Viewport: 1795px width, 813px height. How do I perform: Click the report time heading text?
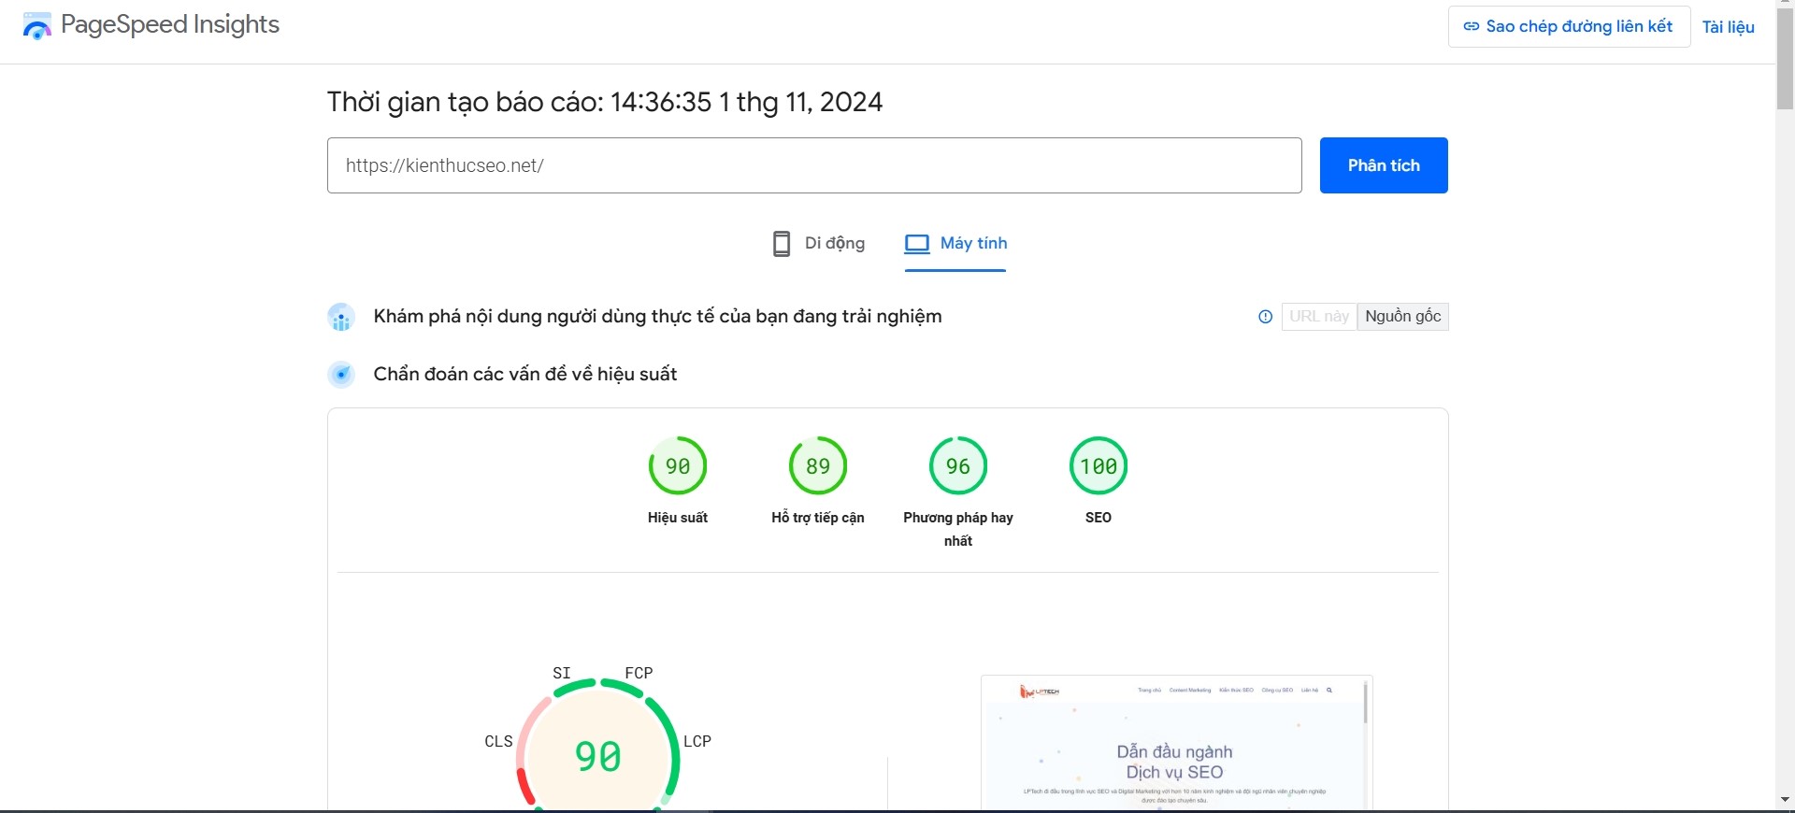tap(605, 102)
